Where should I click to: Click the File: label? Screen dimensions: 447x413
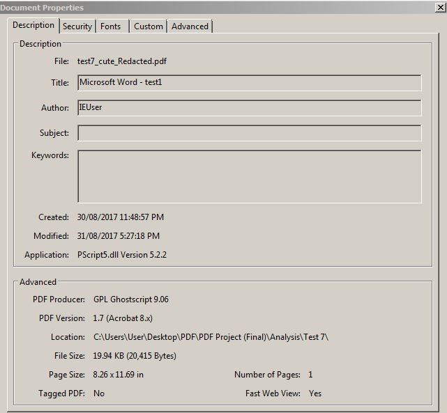(61, 61)
